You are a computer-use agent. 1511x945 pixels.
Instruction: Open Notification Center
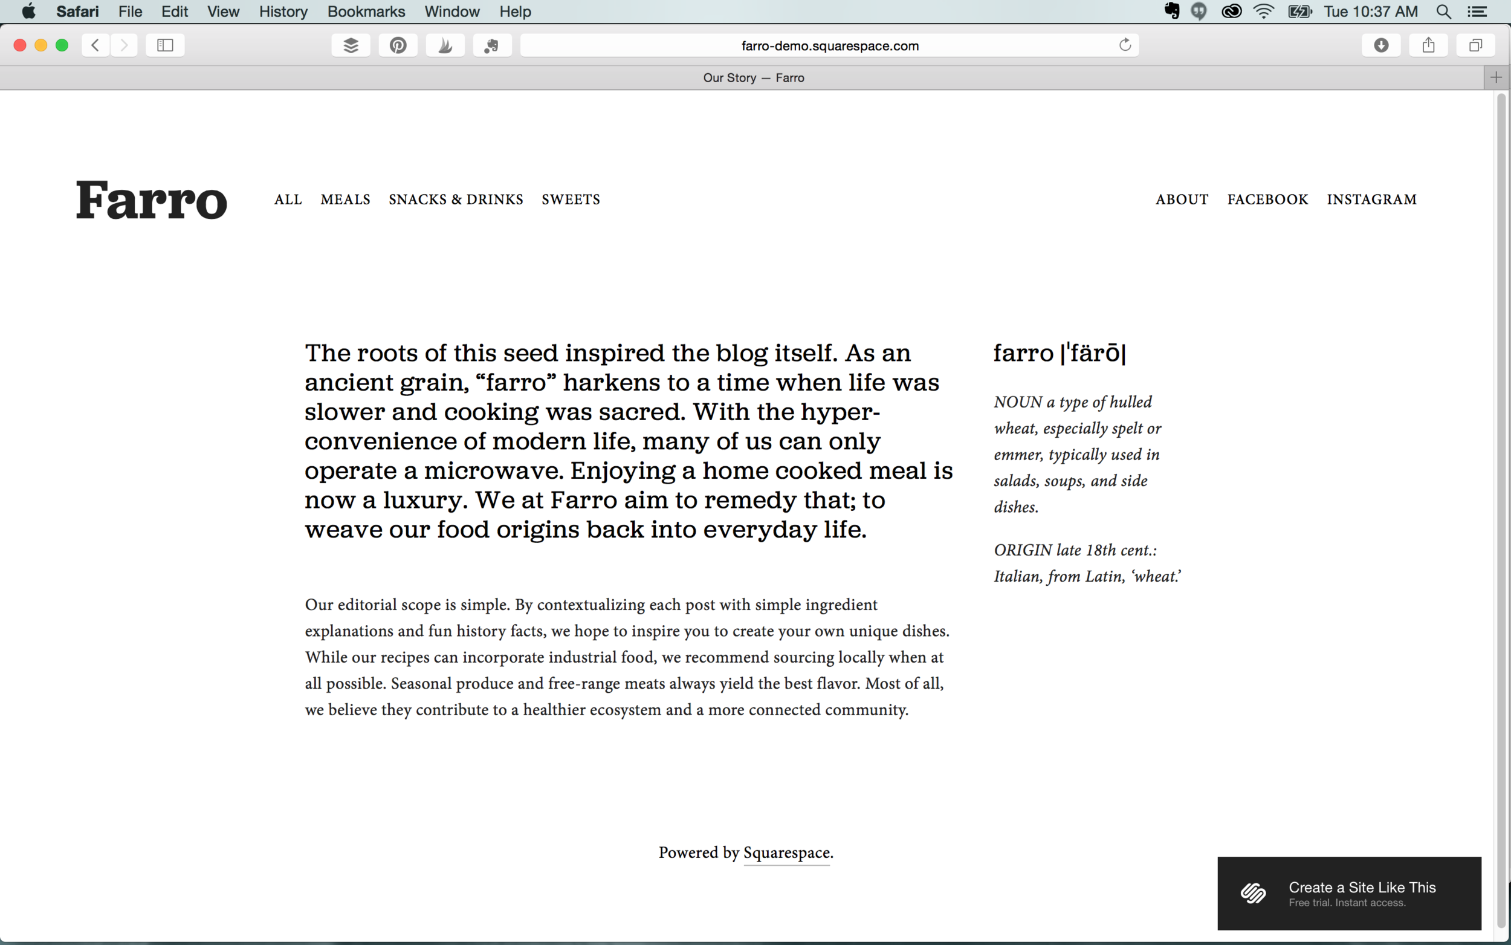tap(1477, 11)
